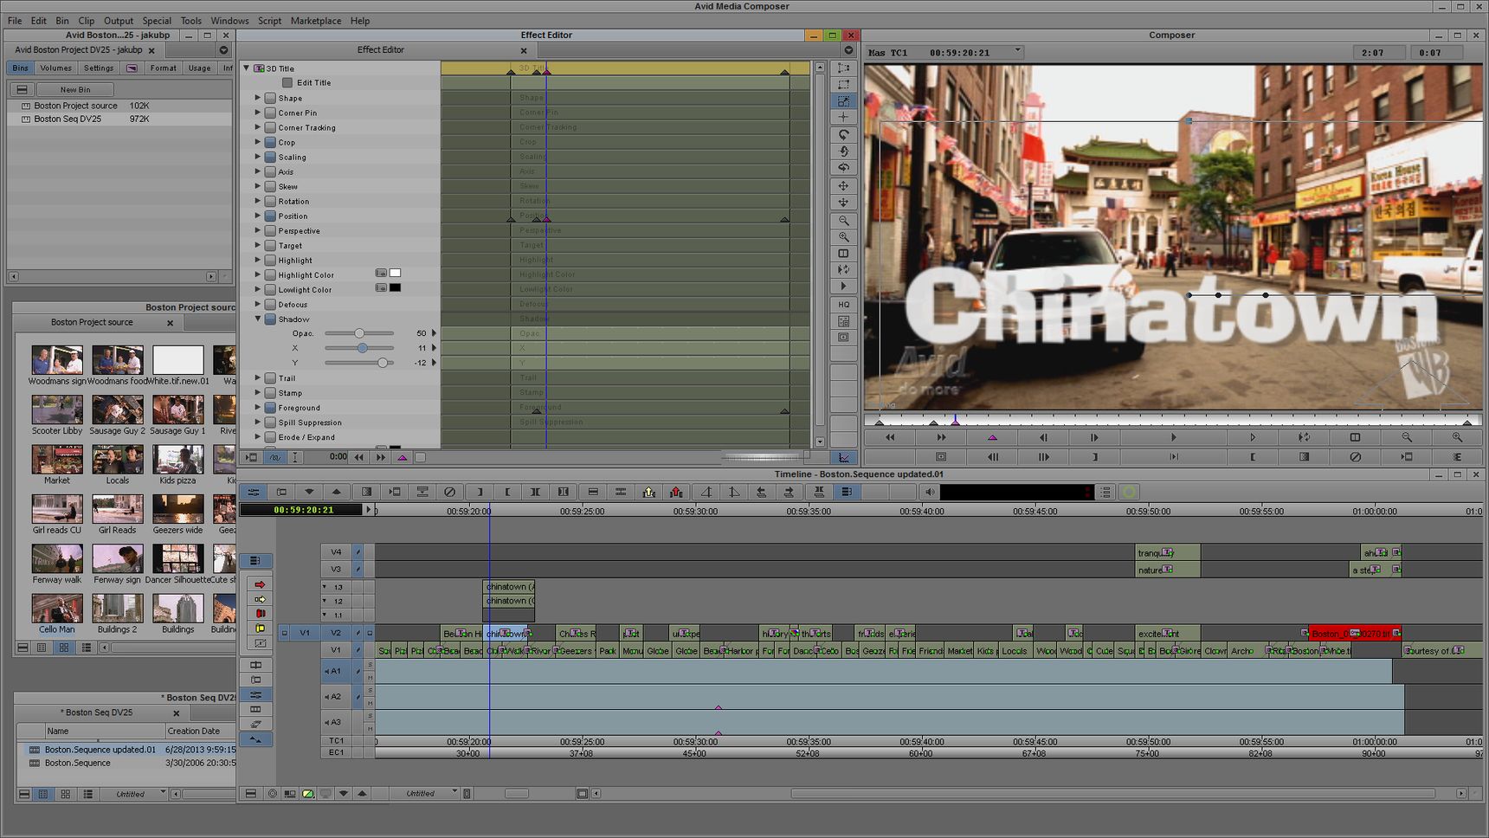Expand the Position parameter group
The image size is (1489, 838).
point(257,216)
